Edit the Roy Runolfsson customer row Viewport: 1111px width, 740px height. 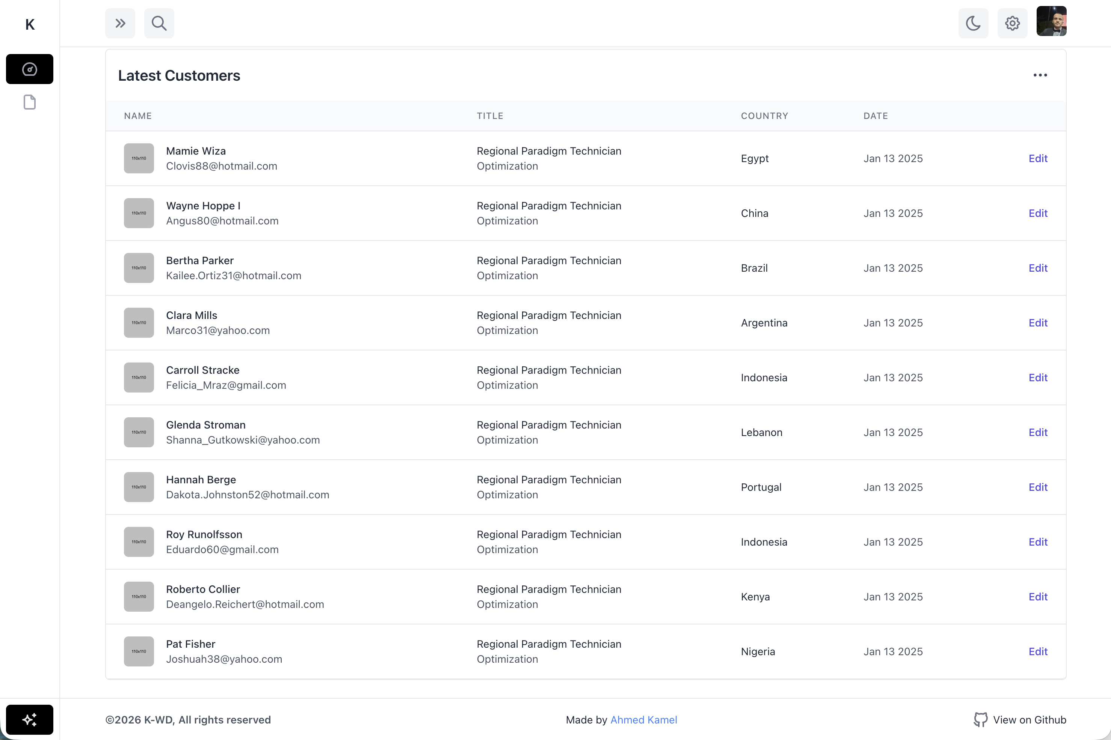tap(1038, 542)
